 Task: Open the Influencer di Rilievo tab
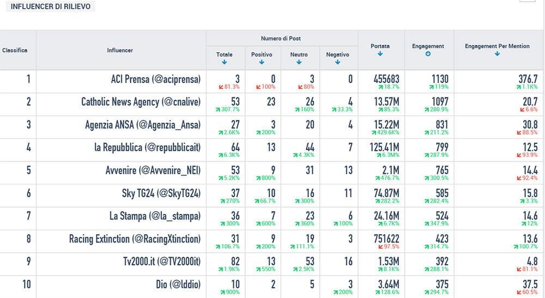tap(50, 6)
